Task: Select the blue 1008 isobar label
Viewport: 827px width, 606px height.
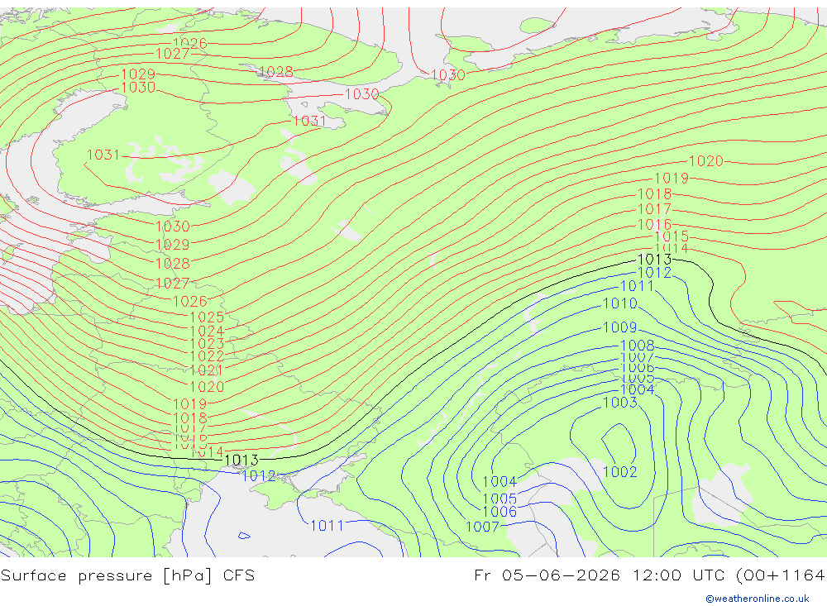Action: [x=637, y=346]
